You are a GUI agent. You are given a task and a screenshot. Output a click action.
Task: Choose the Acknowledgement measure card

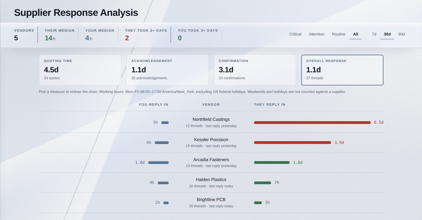point(168,70)
